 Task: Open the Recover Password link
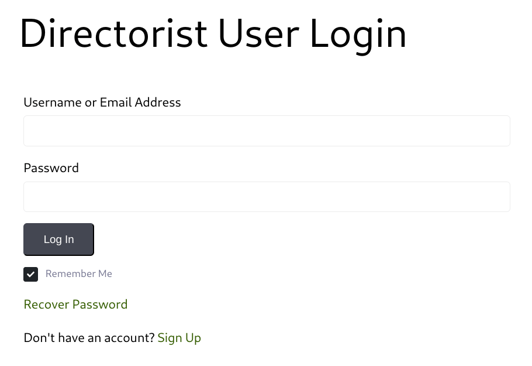75,305
